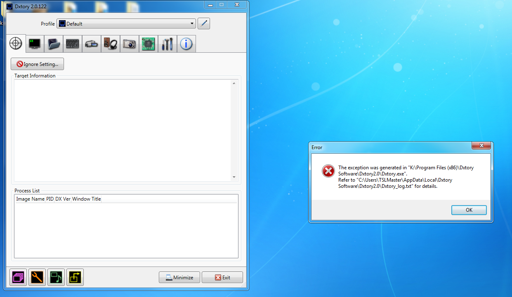512x297 pixels.
Task: Click the Window Title column header
Action: coord(87,199)
